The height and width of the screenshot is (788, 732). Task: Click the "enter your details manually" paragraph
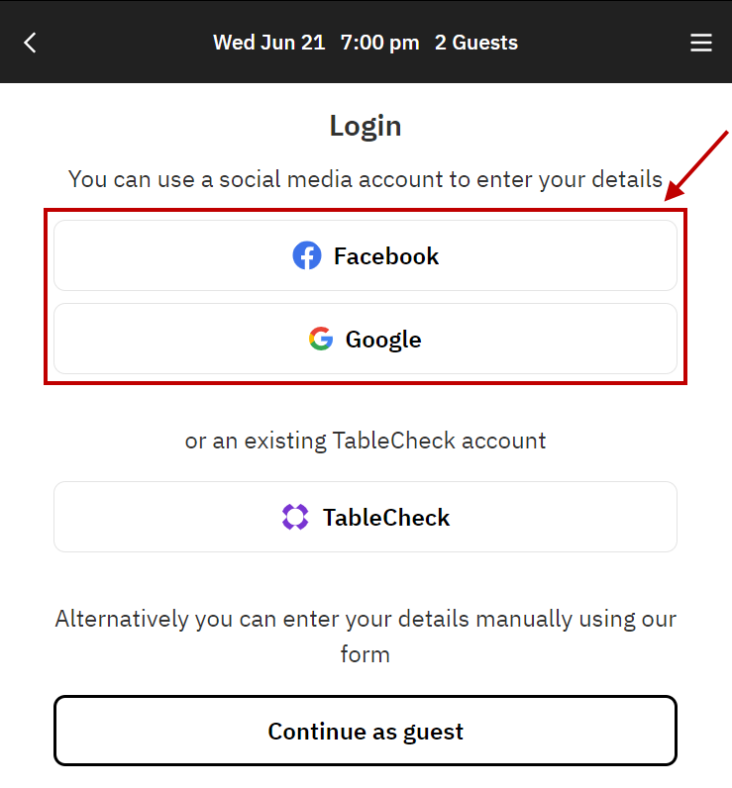pyautogui.click(x=366, y=636)
